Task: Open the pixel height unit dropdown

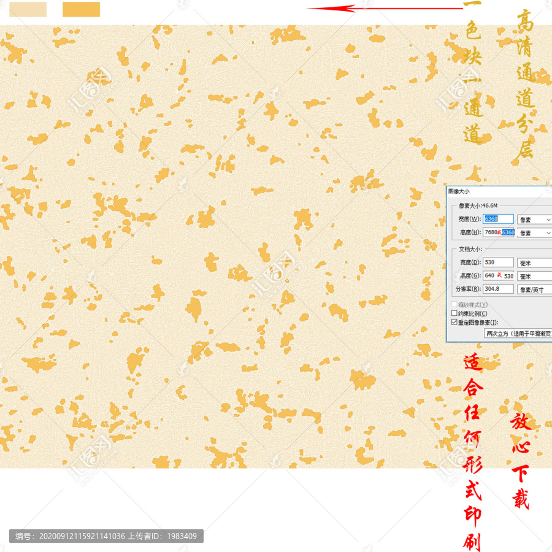Action: pyautogui.click(x=534, y=233)
